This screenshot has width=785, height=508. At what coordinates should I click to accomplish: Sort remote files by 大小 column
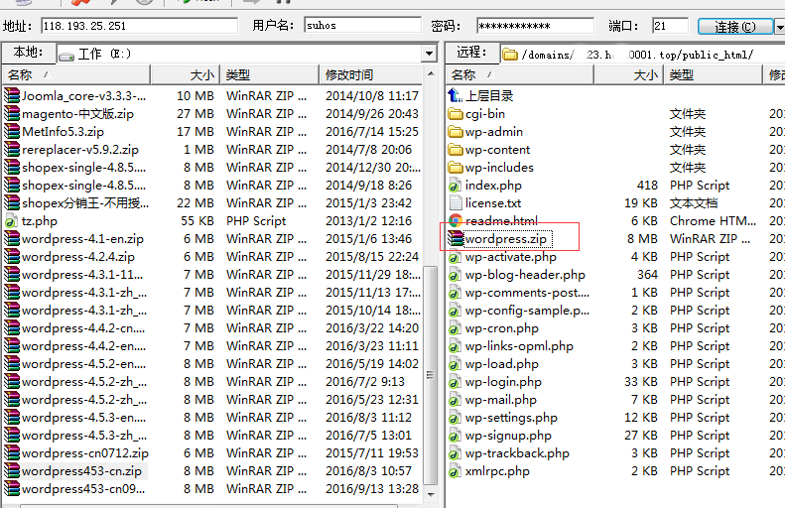coord(629,75)
